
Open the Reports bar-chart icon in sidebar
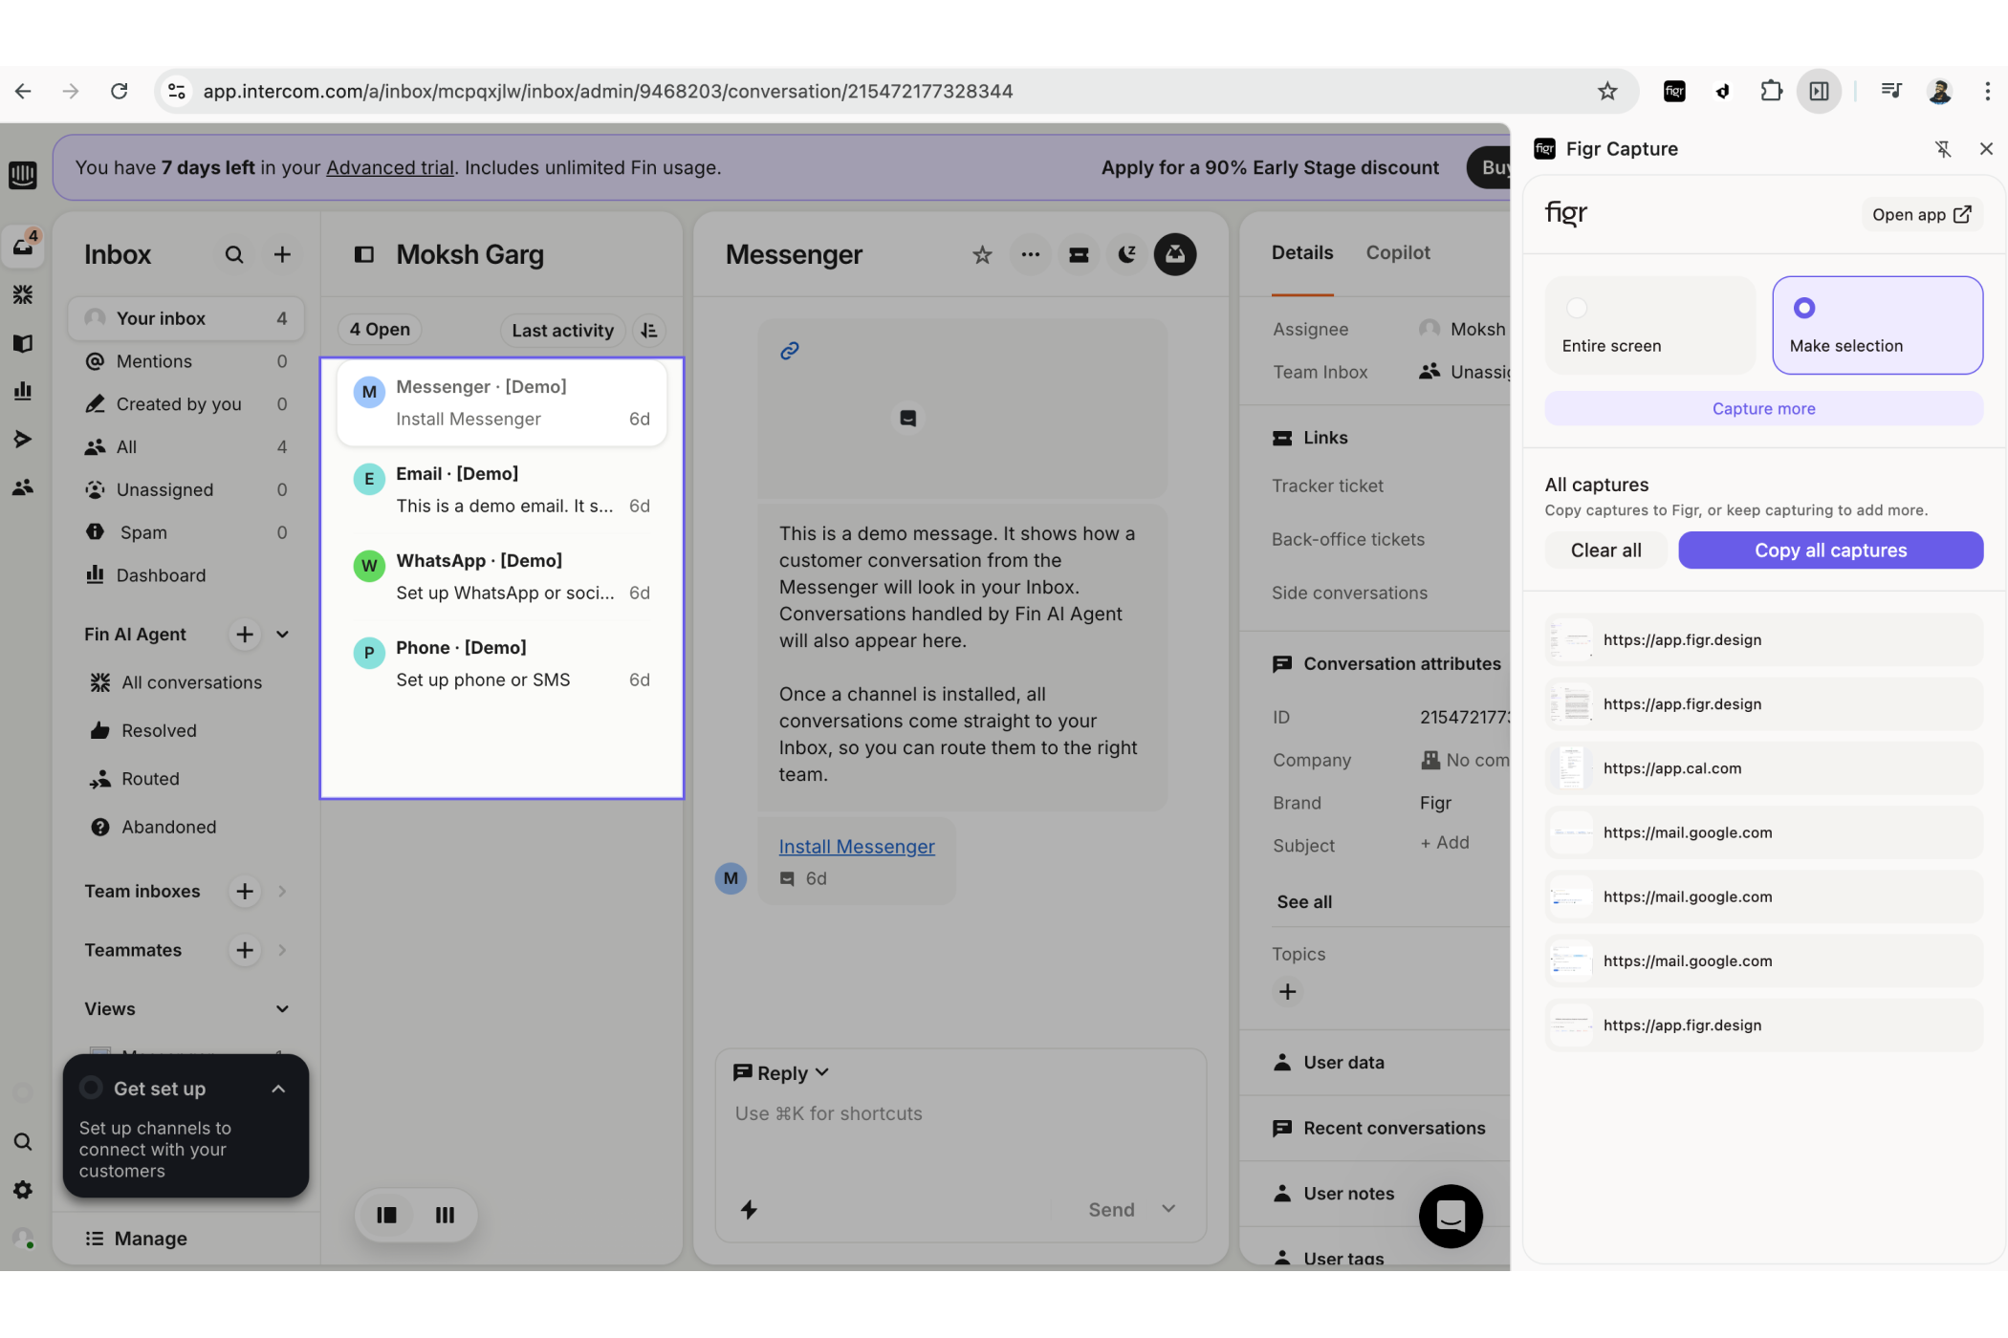click(23, 391)
